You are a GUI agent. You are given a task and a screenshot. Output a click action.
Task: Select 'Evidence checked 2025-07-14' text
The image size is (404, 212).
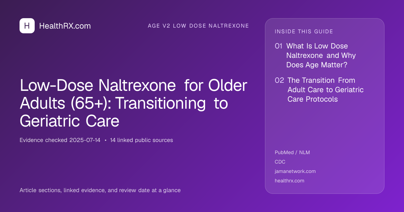60,140
